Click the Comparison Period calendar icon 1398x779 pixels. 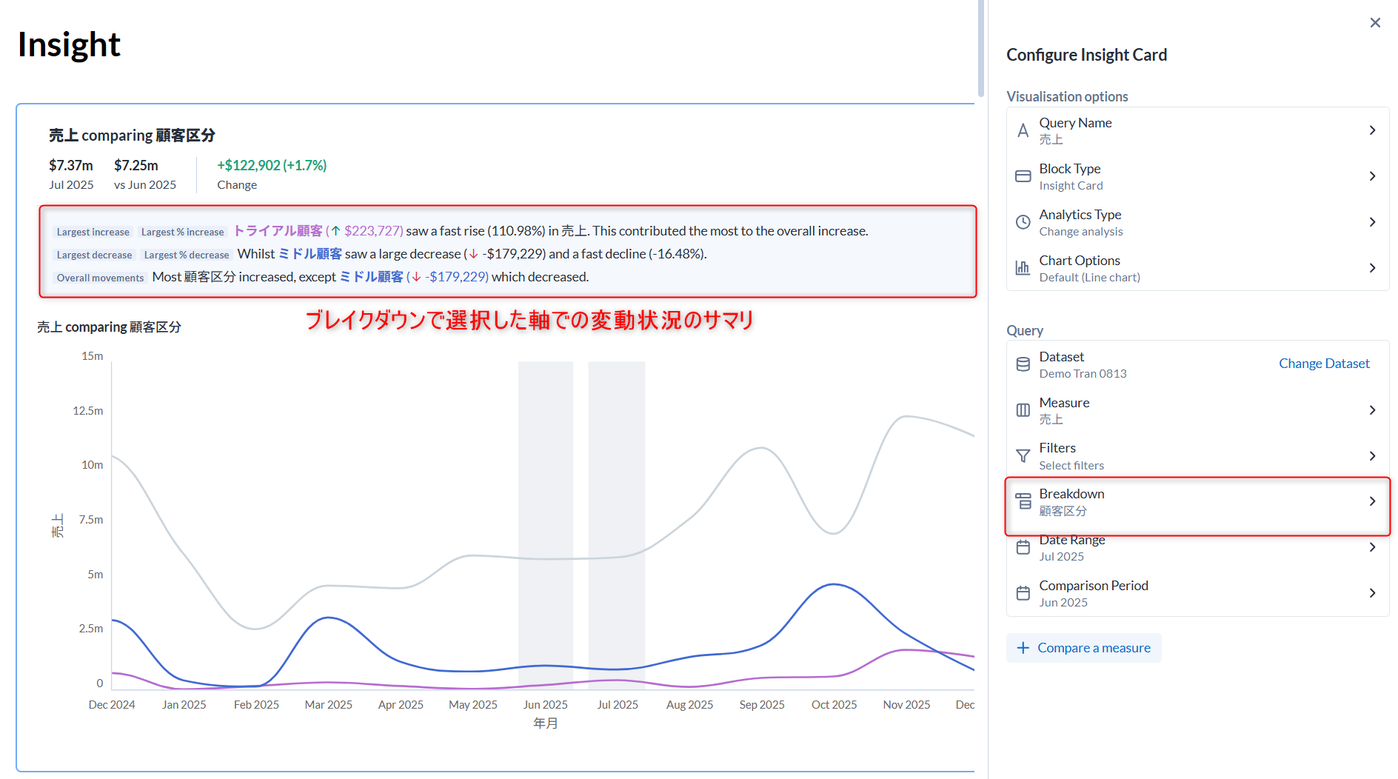1023,593
